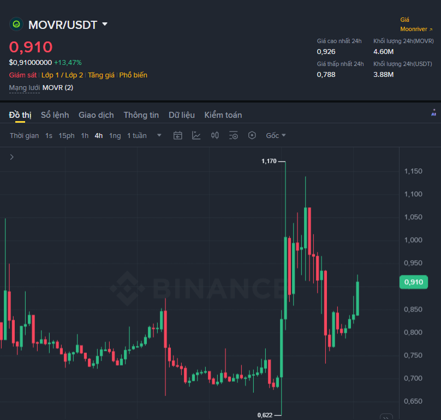441x420 pixels.
Task: Click the +13,47% change value
Action: point(68,62)
